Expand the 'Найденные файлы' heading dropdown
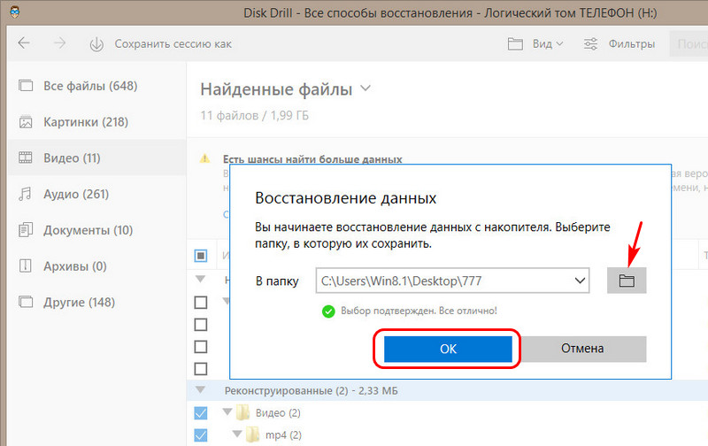 (x=366, y=88)
